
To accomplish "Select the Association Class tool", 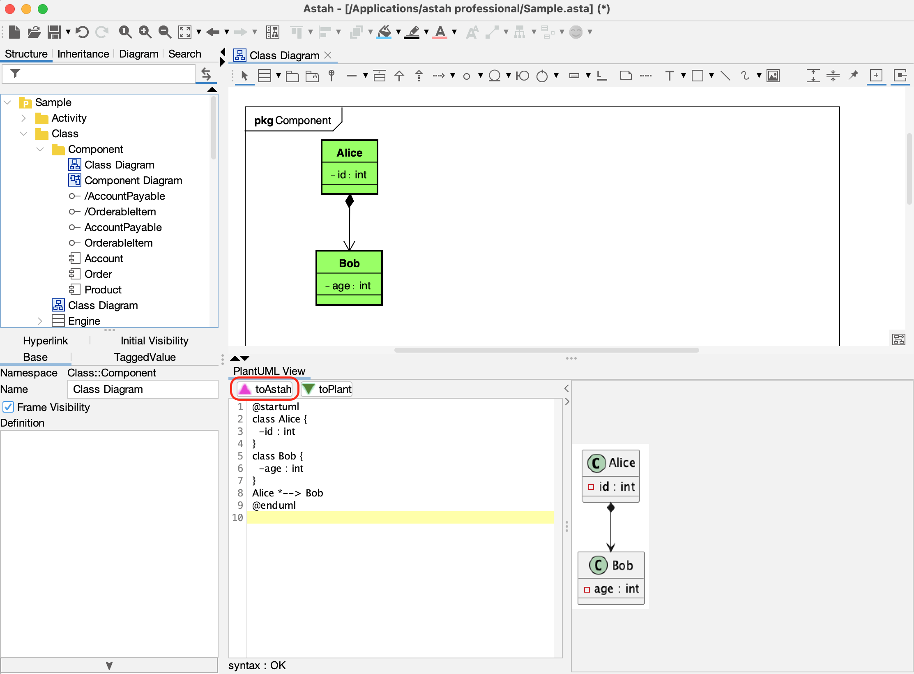I will click(x=380, y=76).
